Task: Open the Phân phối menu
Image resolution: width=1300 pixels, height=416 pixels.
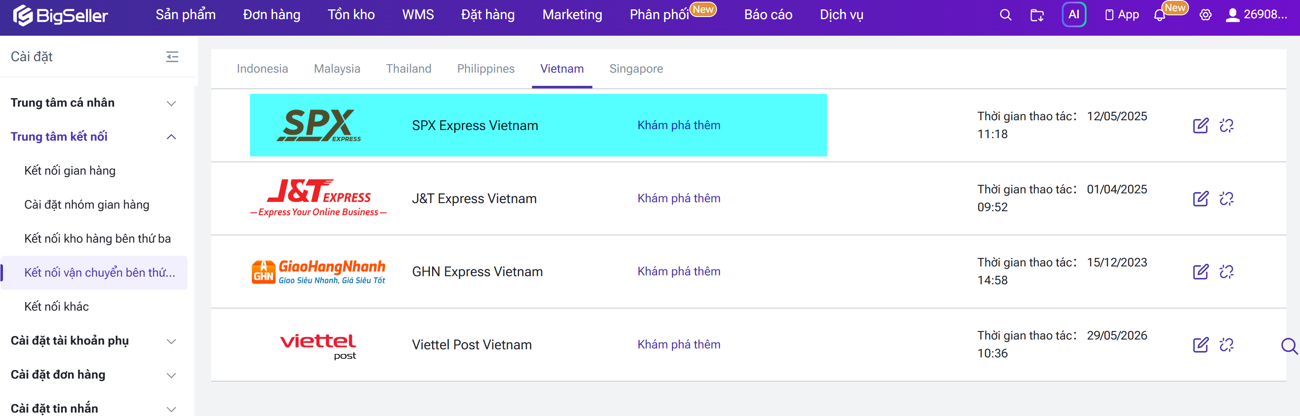Action: (659, 14)
